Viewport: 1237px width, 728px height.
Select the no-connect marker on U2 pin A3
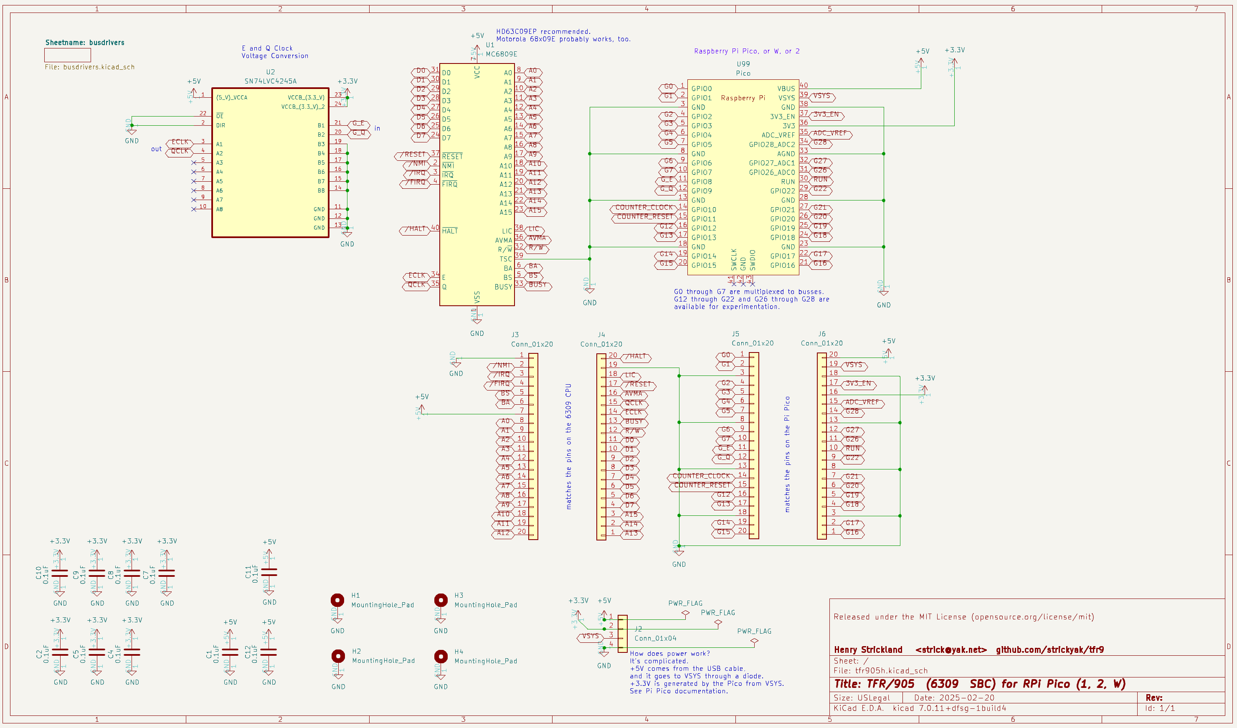[193, 162]
